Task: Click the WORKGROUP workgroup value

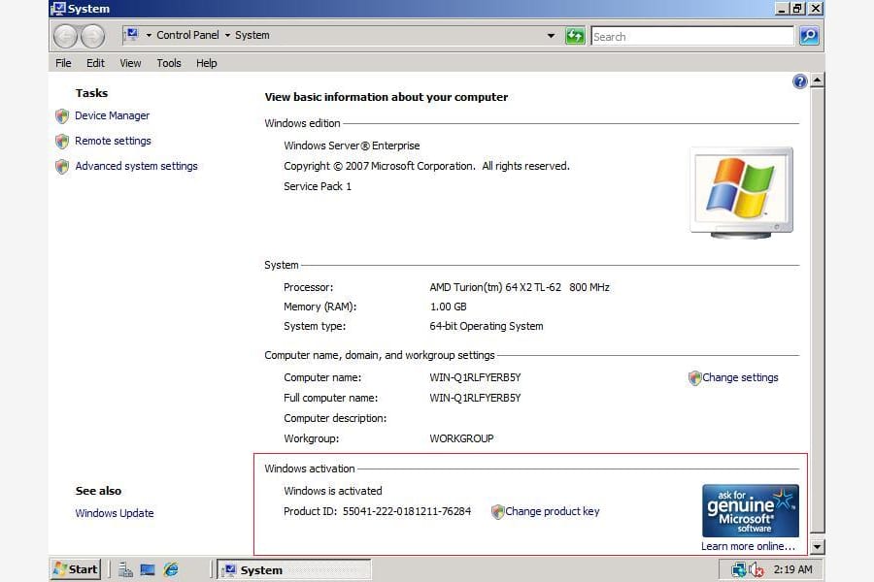Action: coord(461,438)
